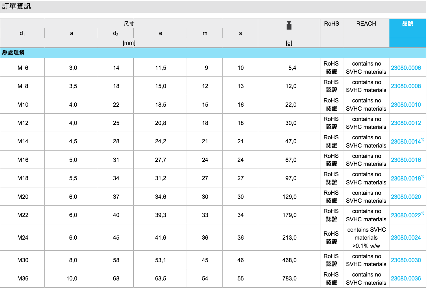427x289 pixels.
Task: Open the 23080.0018 part link
Action: [x=406, y=178]
